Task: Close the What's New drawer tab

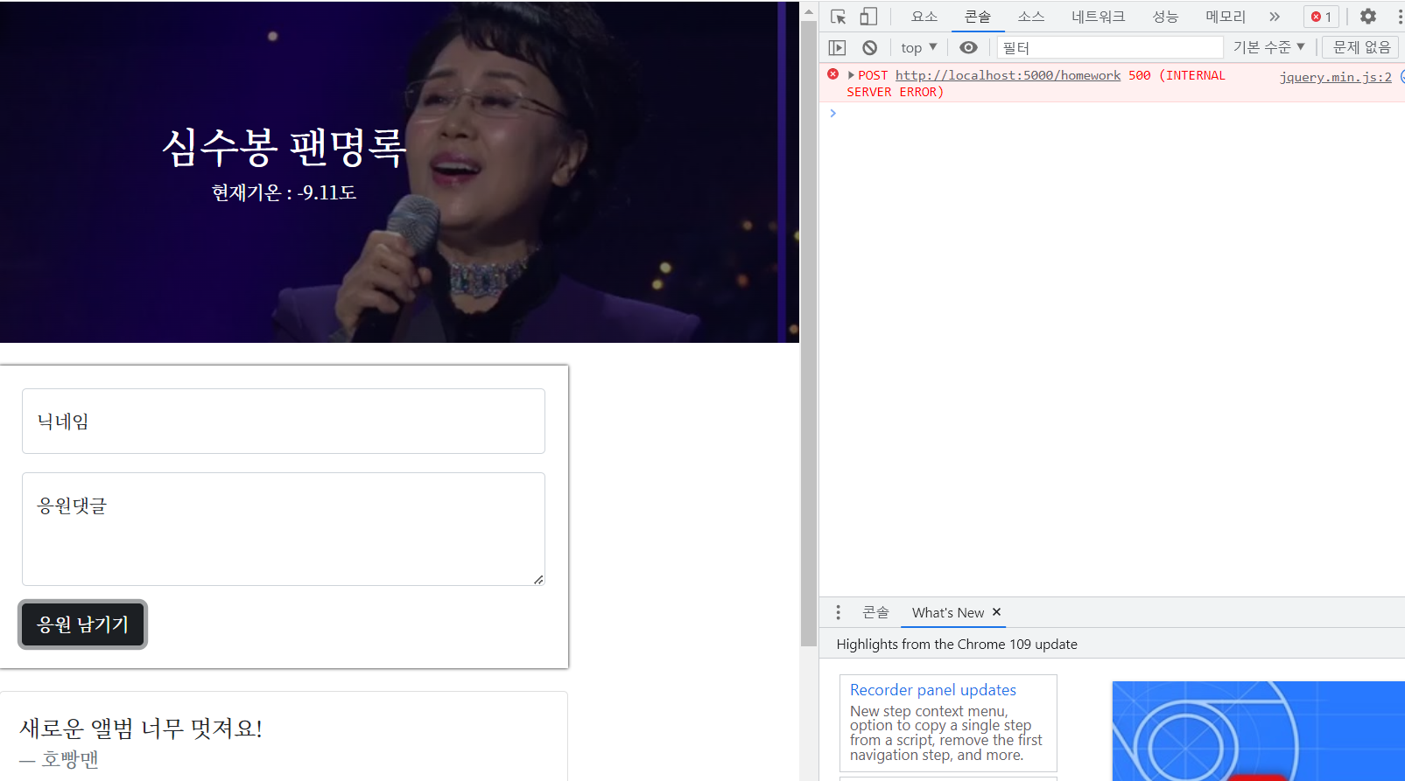Action: click(996, 612)
